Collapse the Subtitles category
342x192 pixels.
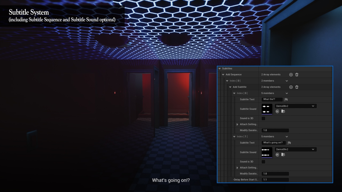[x=220, y=69]
